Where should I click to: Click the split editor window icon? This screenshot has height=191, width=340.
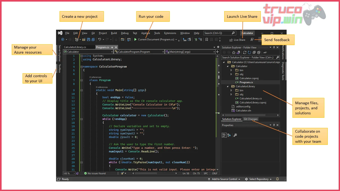(217, 52)
